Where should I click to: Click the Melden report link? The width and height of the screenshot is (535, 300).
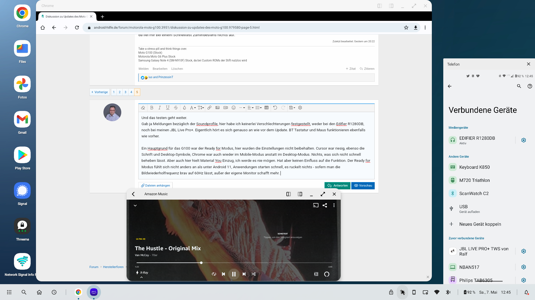(144, 69)
